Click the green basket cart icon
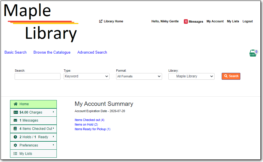 [x=253, y=53]
